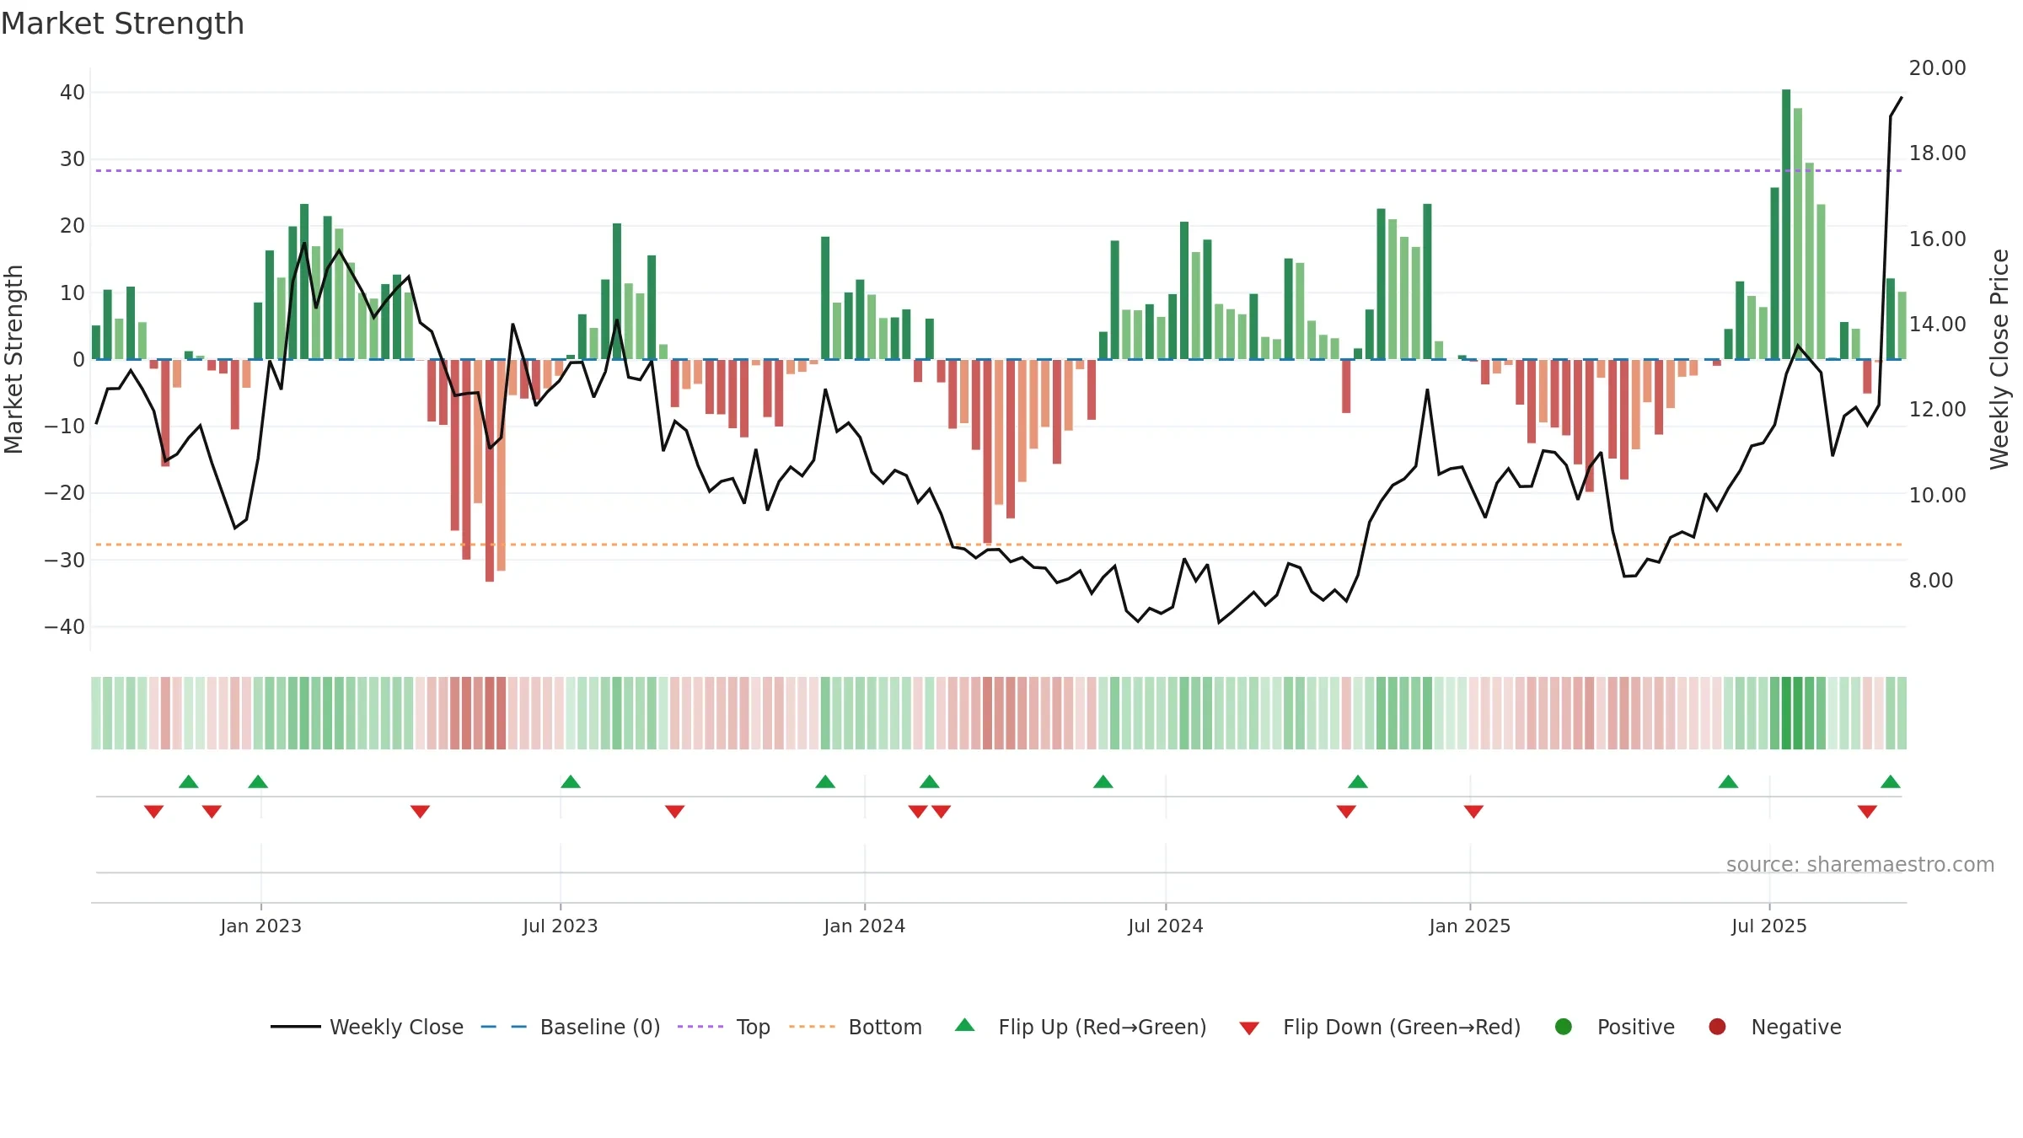
Task: Click the Jul 2025 axis label
Action: [1769, 926]
